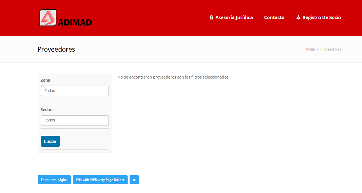
Task: Click the lock icon beside Asesoría Jurídica
Action: (211, 17)
